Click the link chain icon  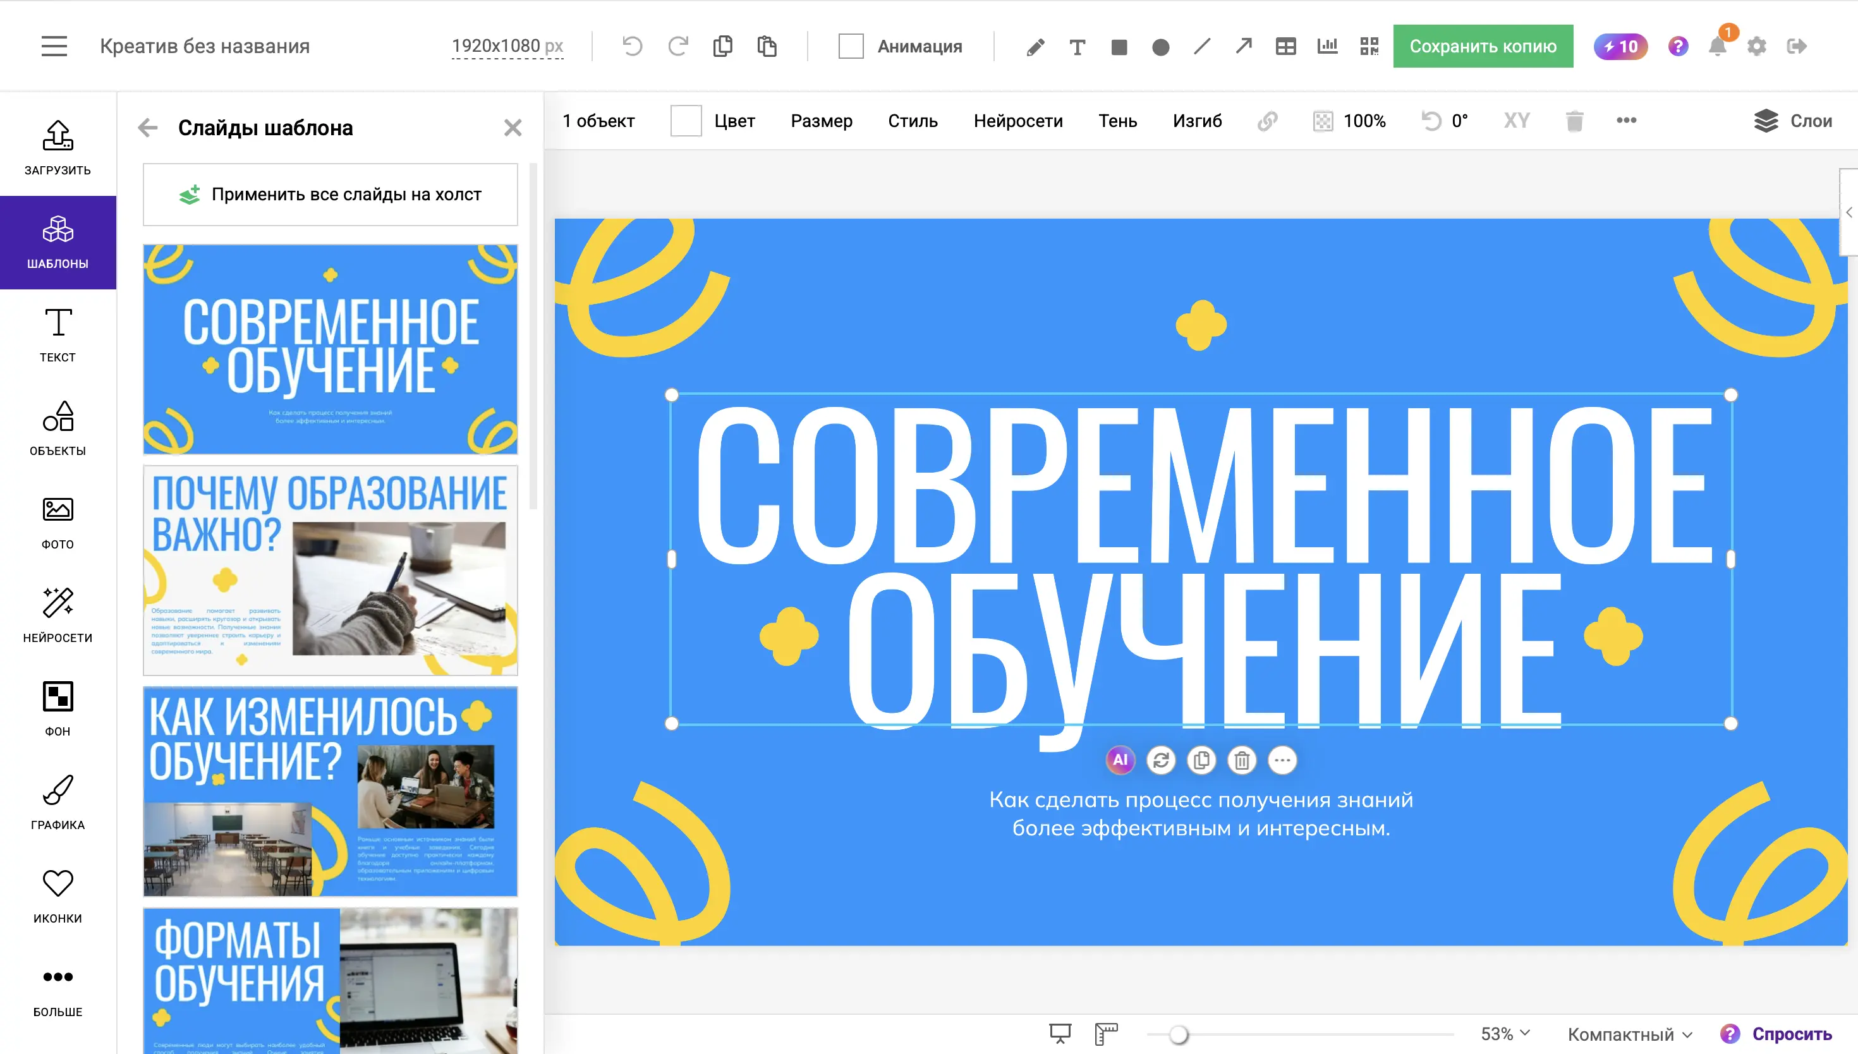[1267, 121]
